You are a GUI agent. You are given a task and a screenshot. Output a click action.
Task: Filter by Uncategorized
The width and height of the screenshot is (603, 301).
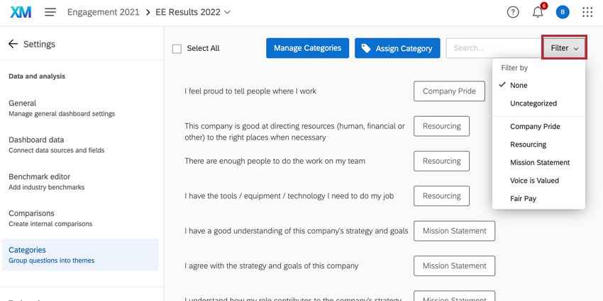click(x=533, y=103)
